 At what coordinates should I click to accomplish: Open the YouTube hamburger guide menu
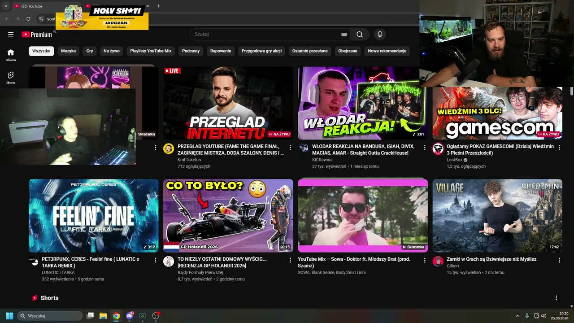pos(11,35)
